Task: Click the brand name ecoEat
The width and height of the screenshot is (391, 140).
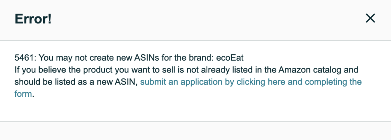Action: [x=230, y=58]
